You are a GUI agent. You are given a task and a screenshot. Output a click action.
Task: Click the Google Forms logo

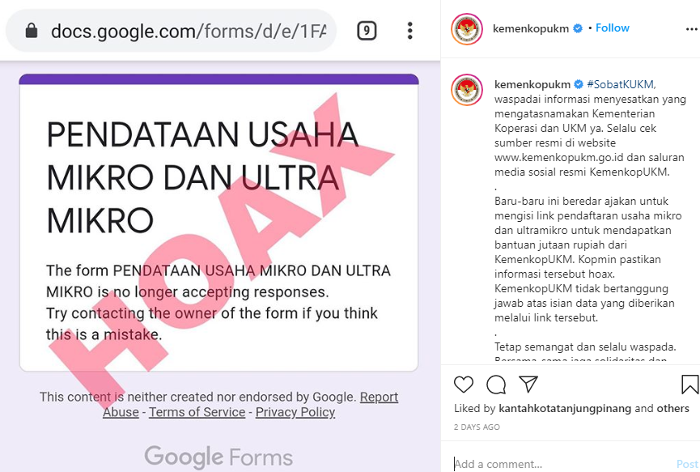click(218, 457)
